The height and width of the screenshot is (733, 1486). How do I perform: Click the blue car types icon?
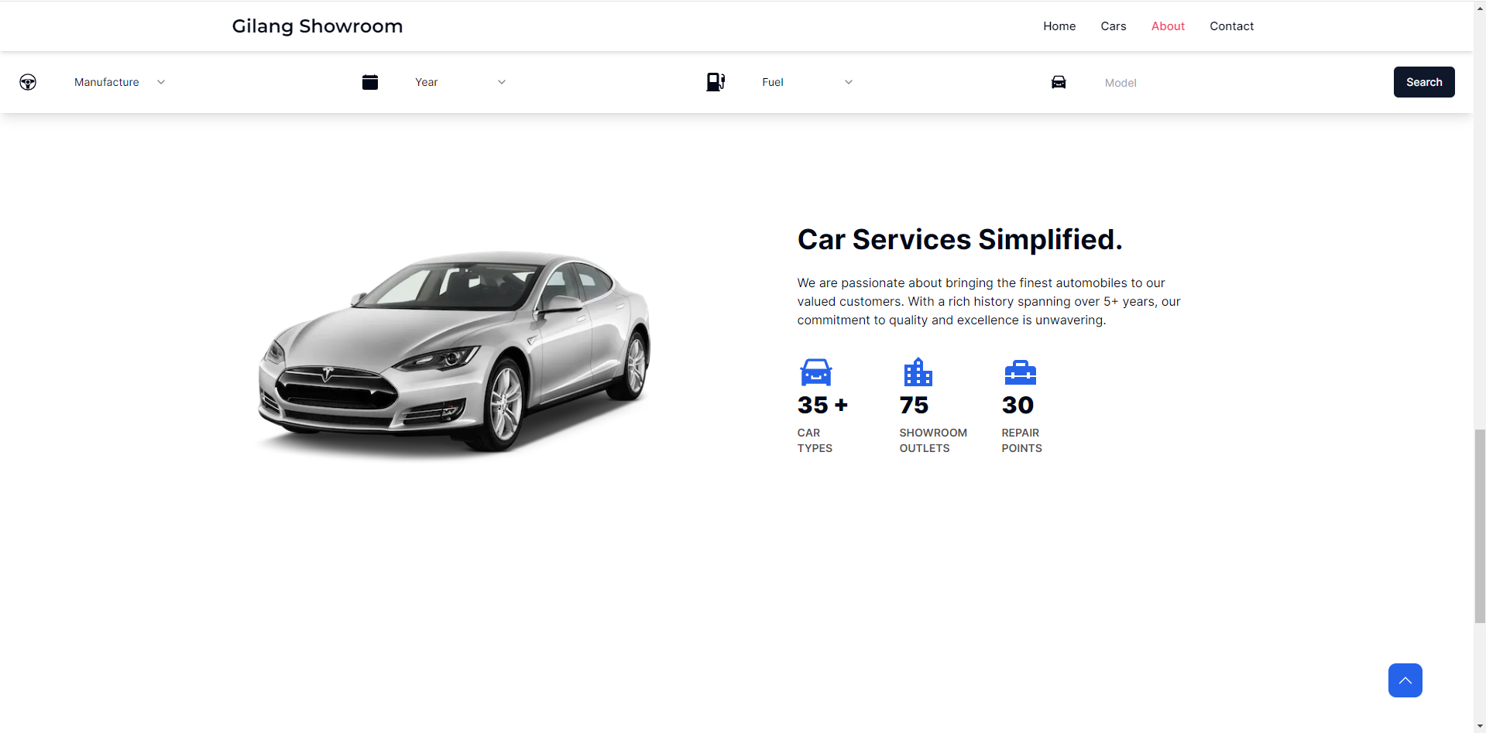[815, 372]
